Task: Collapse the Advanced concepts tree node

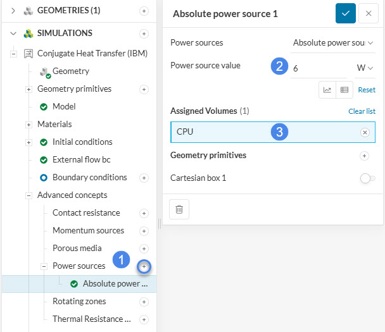Action: (x=28, y=195)
